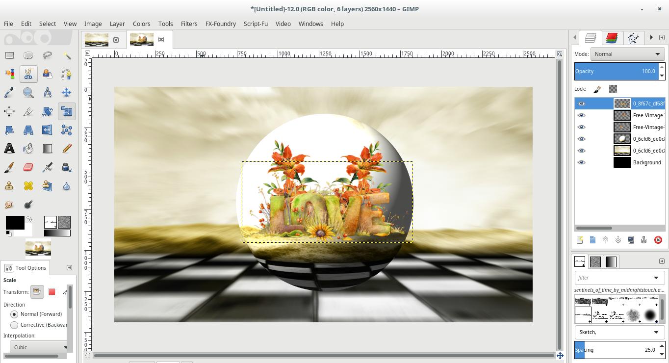Switch to the Paths dock tab
This screenshot has width=669, height=363.
[633, 38]
